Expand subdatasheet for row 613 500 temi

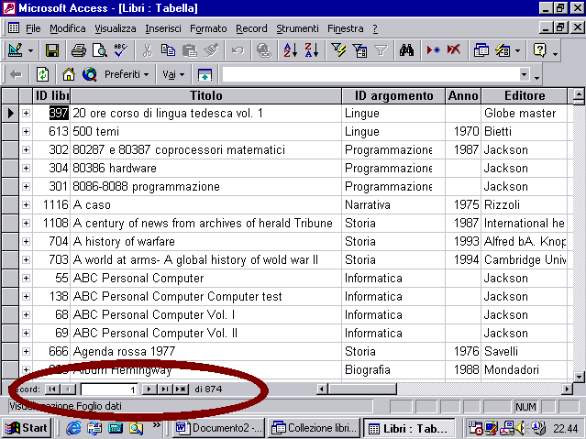click(26, 131)
